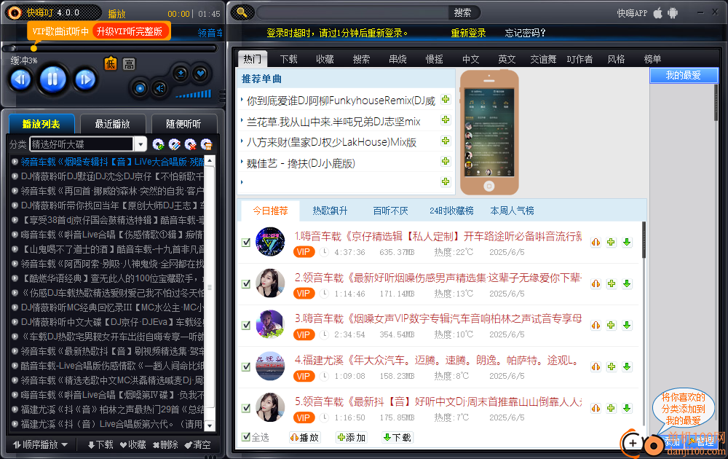Open the 慢摇 top tab

coord(434,59)
